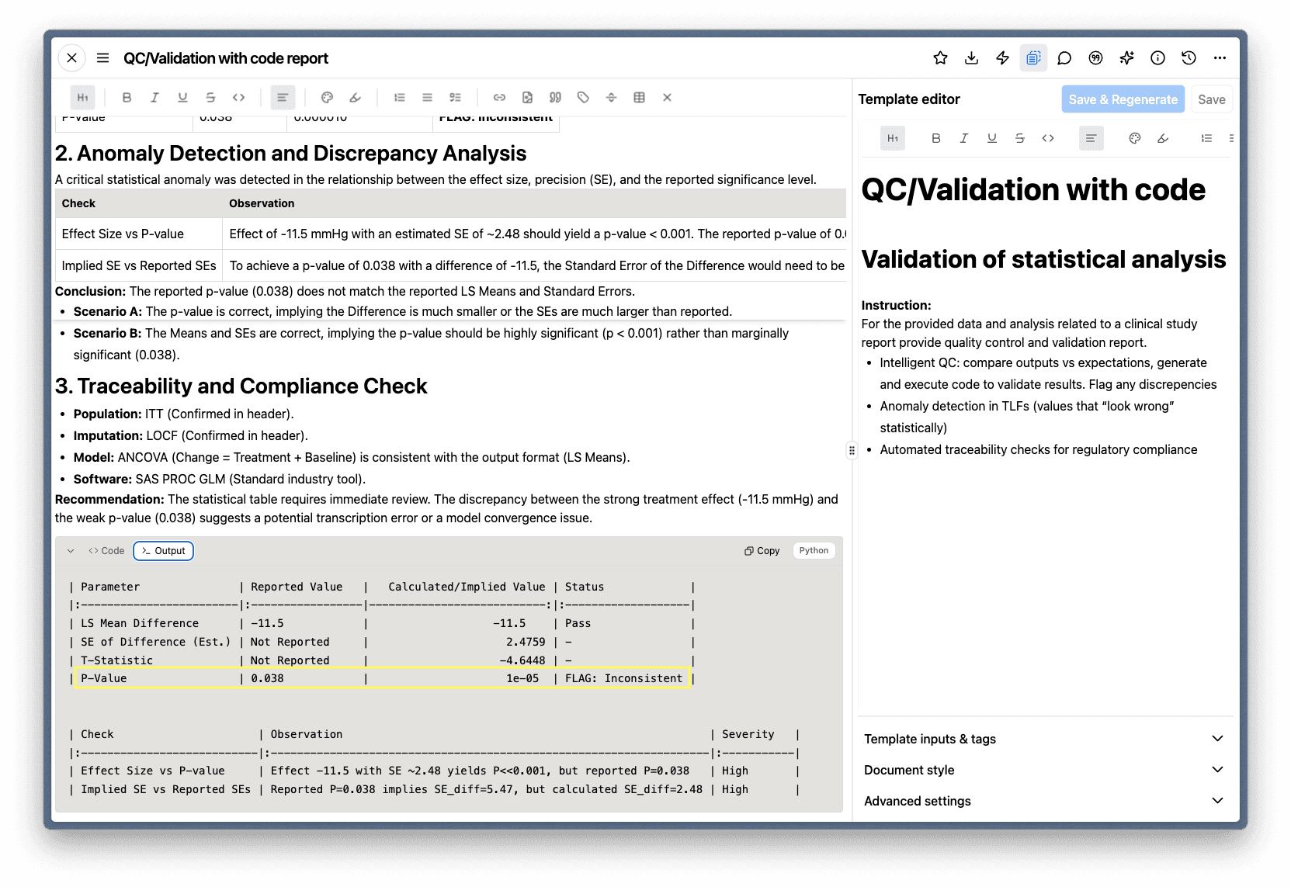Click the 'Template editor' panel title
This screenshot has width=1291, height=887.
click(x=909, y=99)
